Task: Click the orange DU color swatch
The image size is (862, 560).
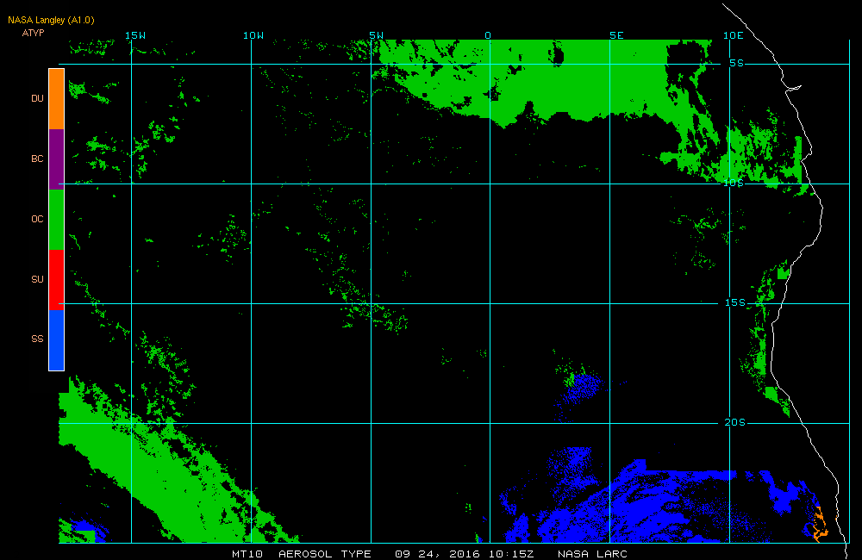Action: 57,99
